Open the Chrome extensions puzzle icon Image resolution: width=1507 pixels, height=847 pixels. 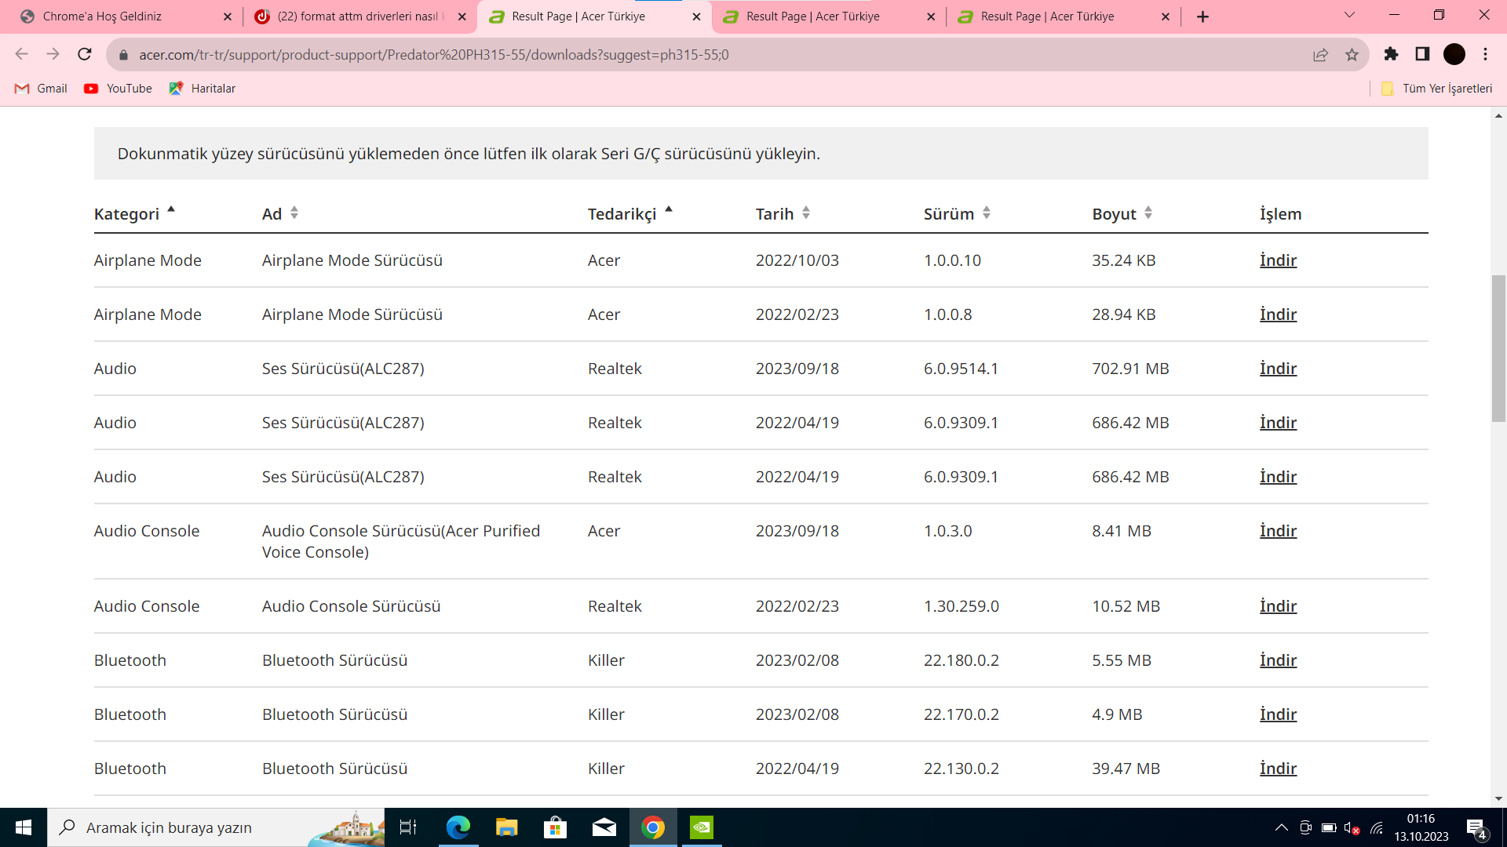point(1391,54)
